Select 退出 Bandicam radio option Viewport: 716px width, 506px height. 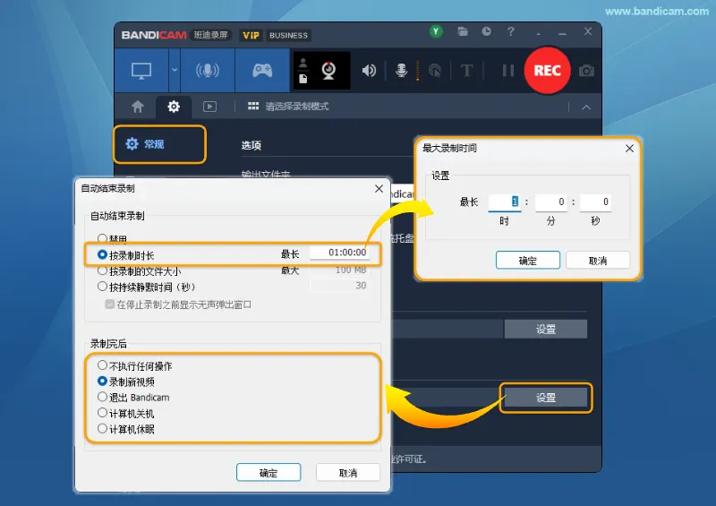102,397
